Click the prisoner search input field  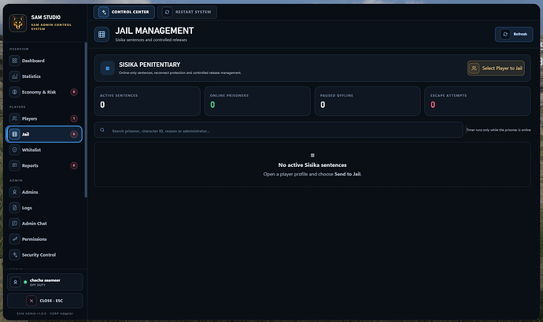coord(279,130)
